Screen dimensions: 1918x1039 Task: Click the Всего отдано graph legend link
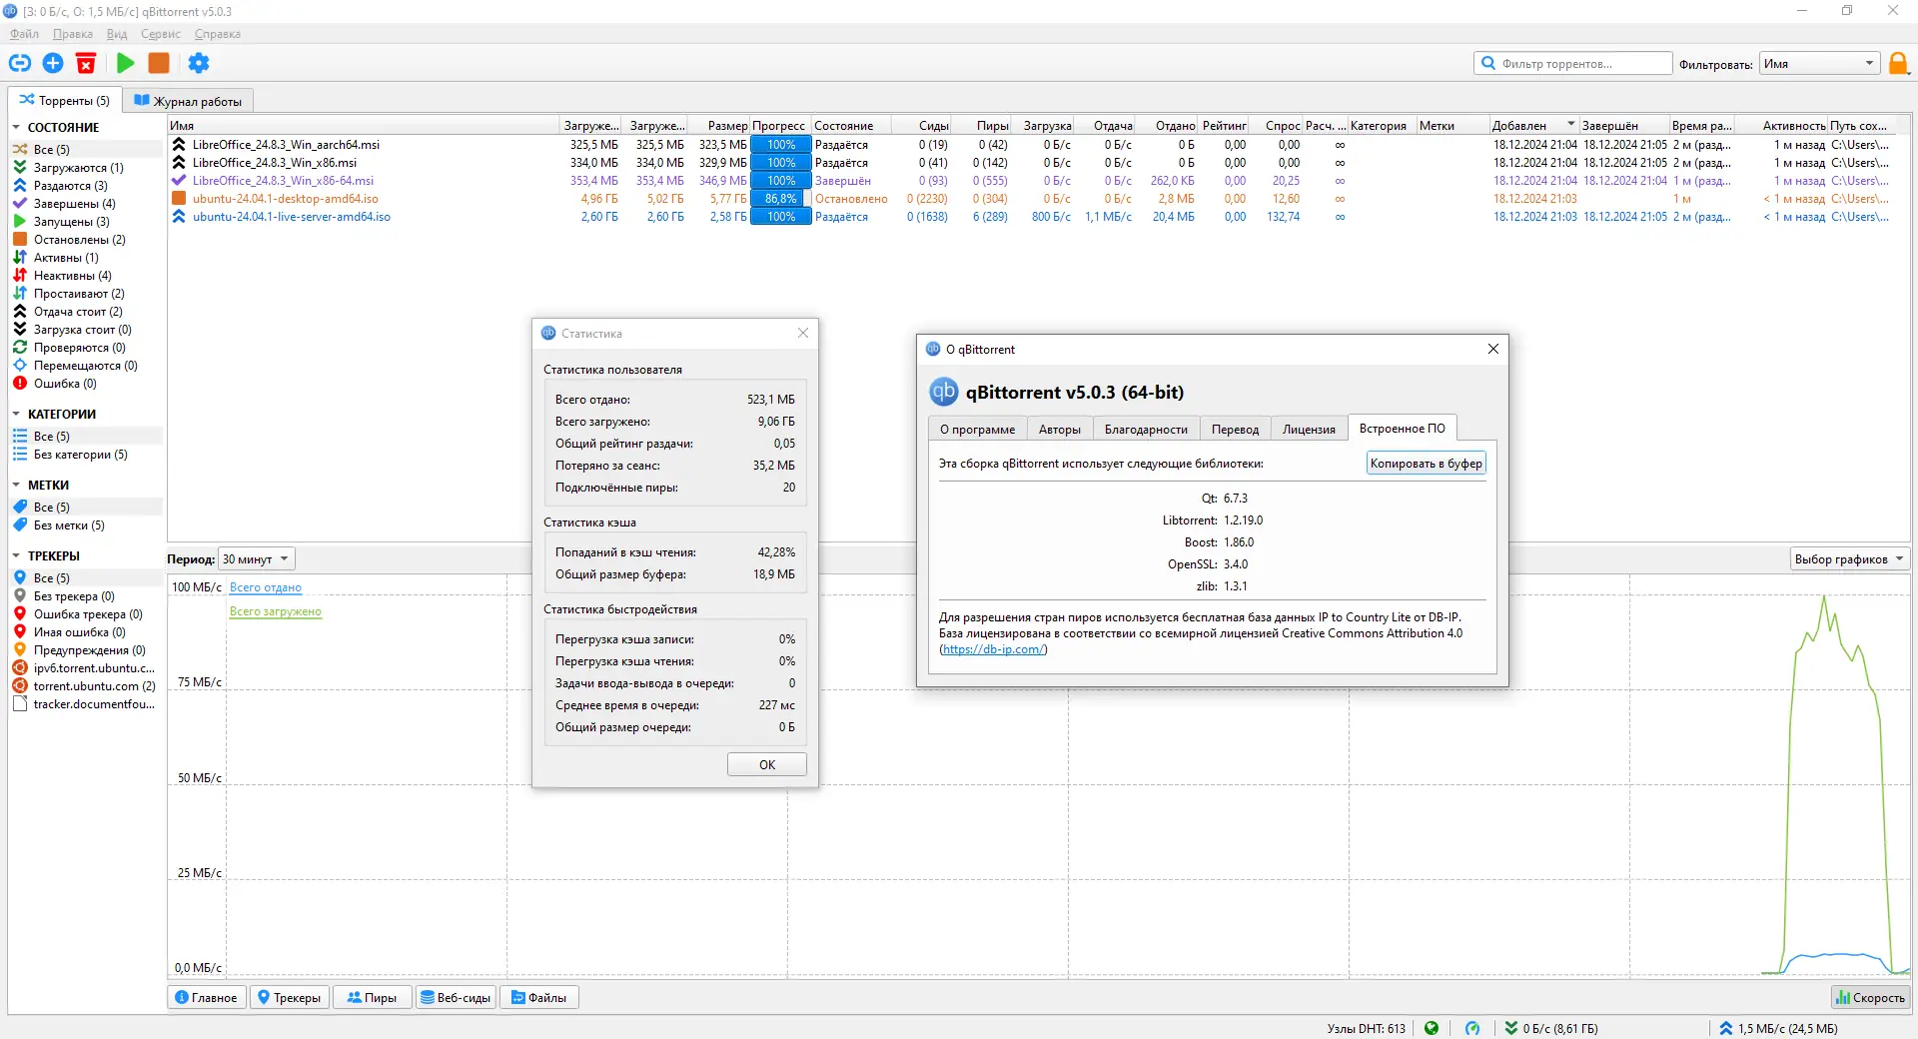pos(266,587)
